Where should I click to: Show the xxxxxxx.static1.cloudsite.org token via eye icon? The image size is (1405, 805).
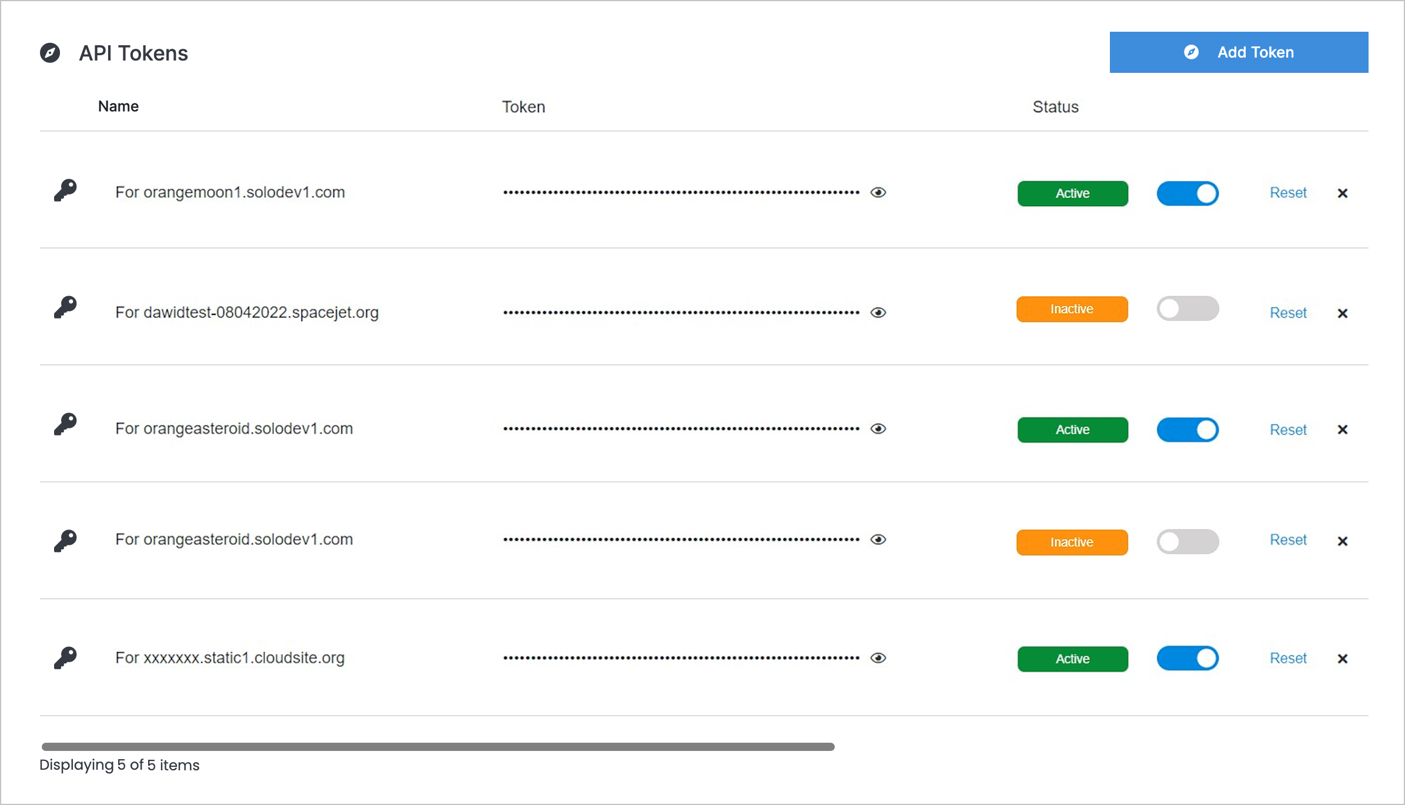click(878, 658)
